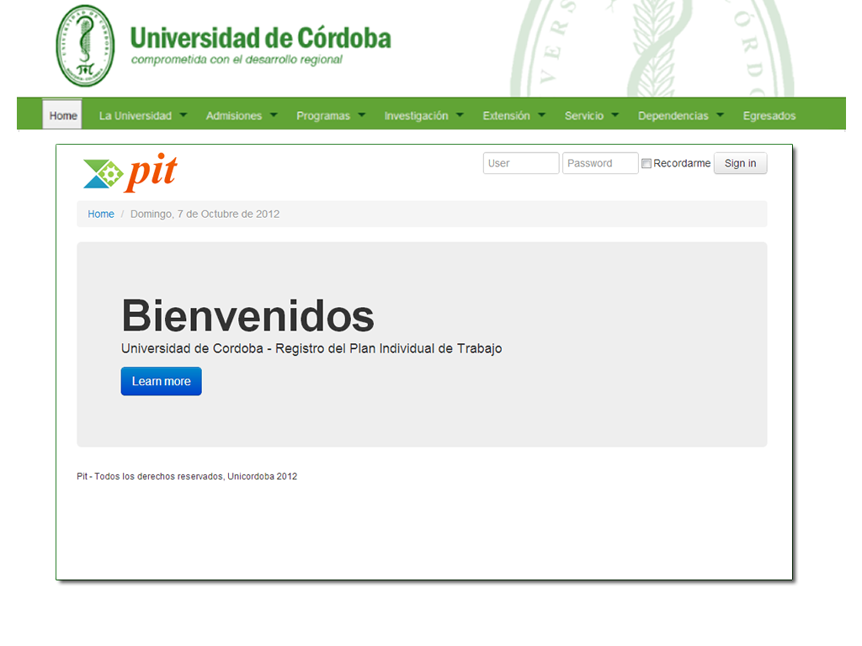
Task: Focus the User input field
Action: [x=521, y=163]
